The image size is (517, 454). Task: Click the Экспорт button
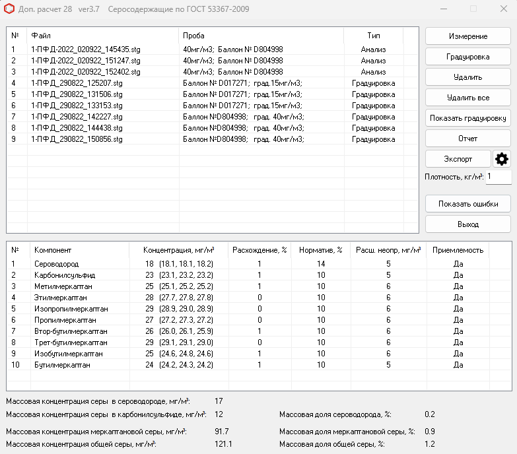coord(458,159)
